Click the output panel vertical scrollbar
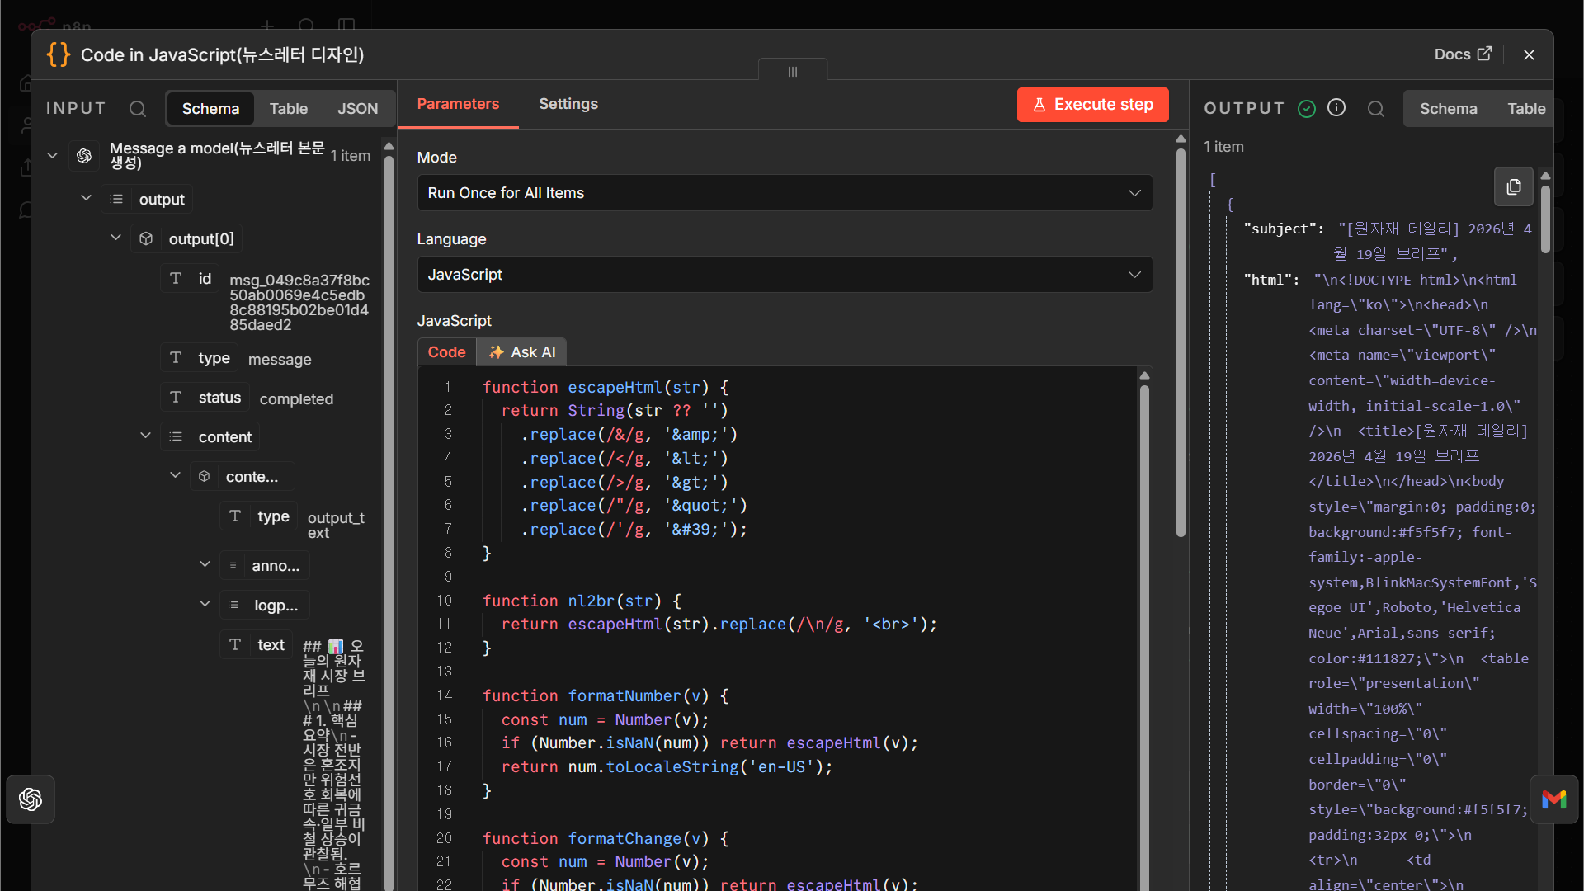Viewport: 1584px width, 891px height. tap(1545, 219)
